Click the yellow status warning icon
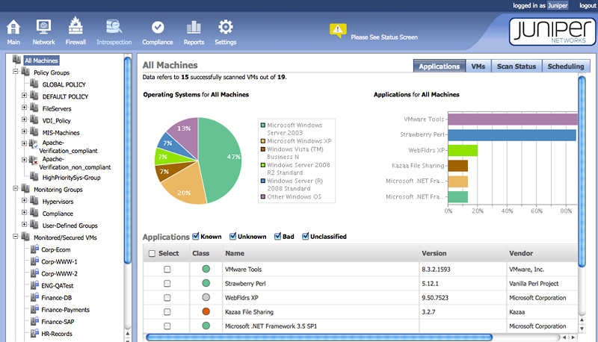598x342 pixels. [x=339, y=31]
